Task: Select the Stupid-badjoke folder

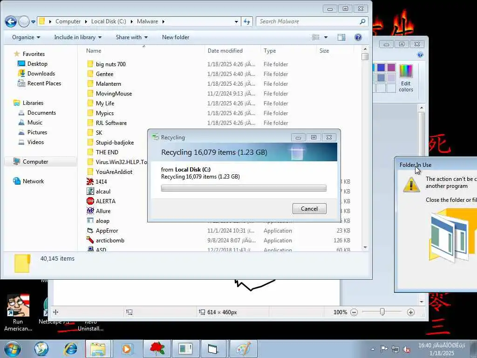Action: click(110, 143)
